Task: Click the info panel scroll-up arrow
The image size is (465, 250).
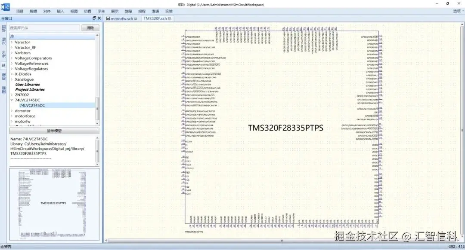Action: click(x=97, y=138)
